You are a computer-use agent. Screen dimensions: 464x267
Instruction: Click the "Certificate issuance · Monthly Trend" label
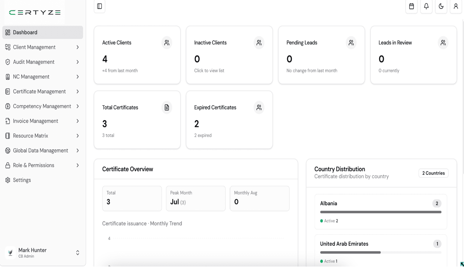[x=142, y=224]
